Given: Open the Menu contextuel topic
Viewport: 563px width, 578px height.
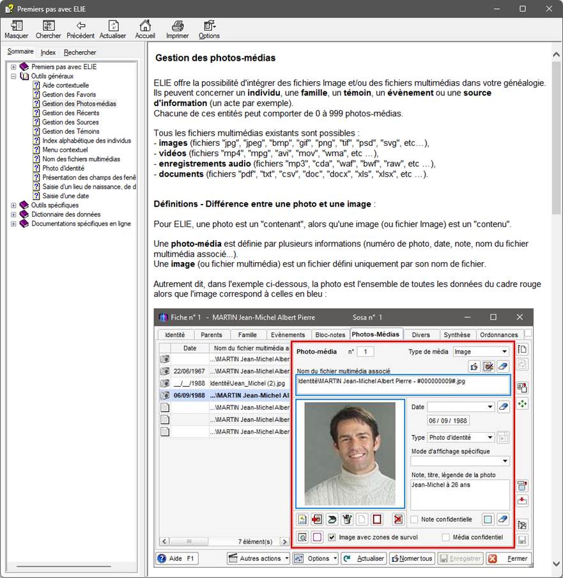Looking at the screenshot, I should coord(65,150).
